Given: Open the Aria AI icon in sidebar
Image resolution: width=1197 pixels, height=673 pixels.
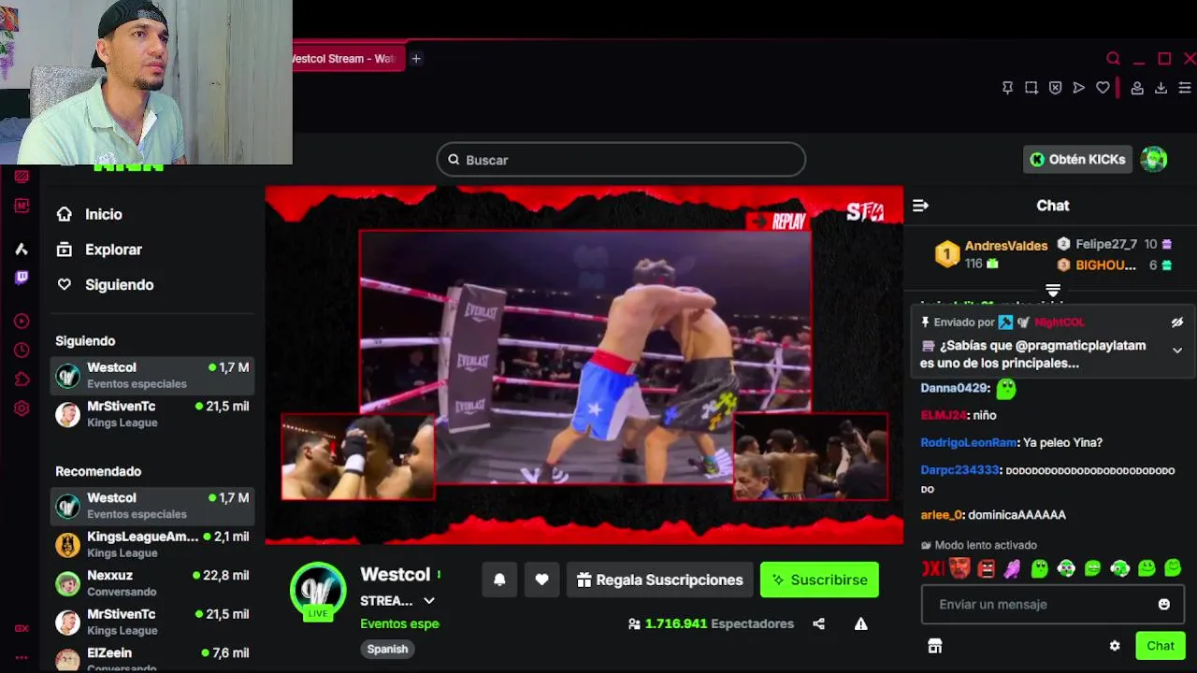Looking at the screenshot, I should click(x=22, y=249).
